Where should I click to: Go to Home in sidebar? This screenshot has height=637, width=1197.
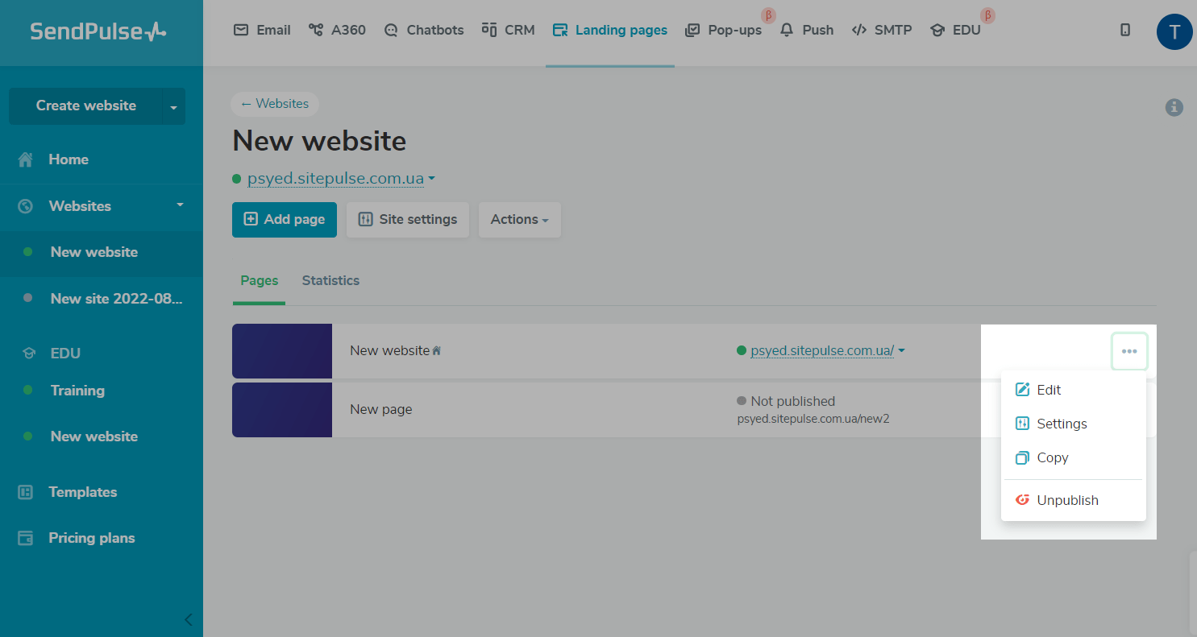(x=69, y=159)
